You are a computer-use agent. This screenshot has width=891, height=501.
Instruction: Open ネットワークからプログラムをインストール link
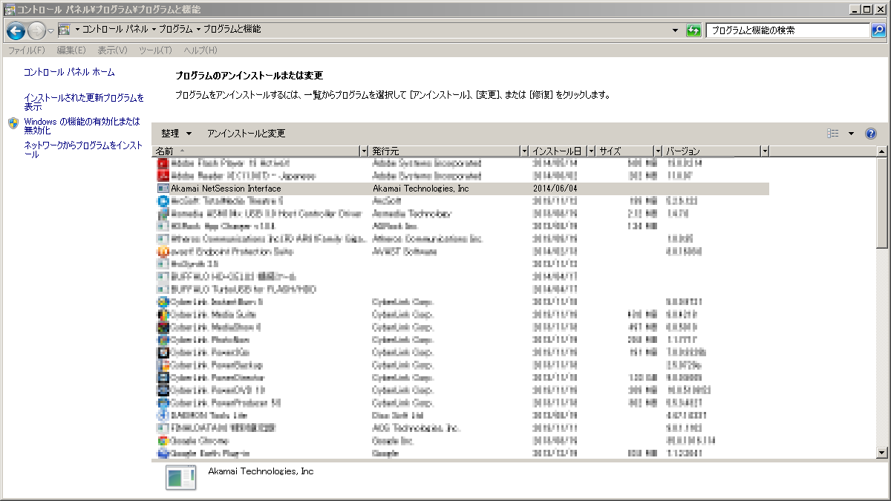point(83,150)
